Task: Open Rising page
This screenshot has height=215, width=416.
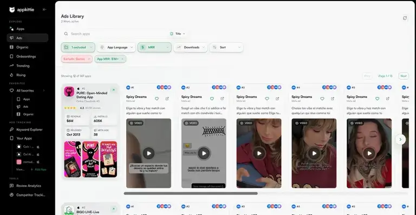Action: [x=21, y=75]
